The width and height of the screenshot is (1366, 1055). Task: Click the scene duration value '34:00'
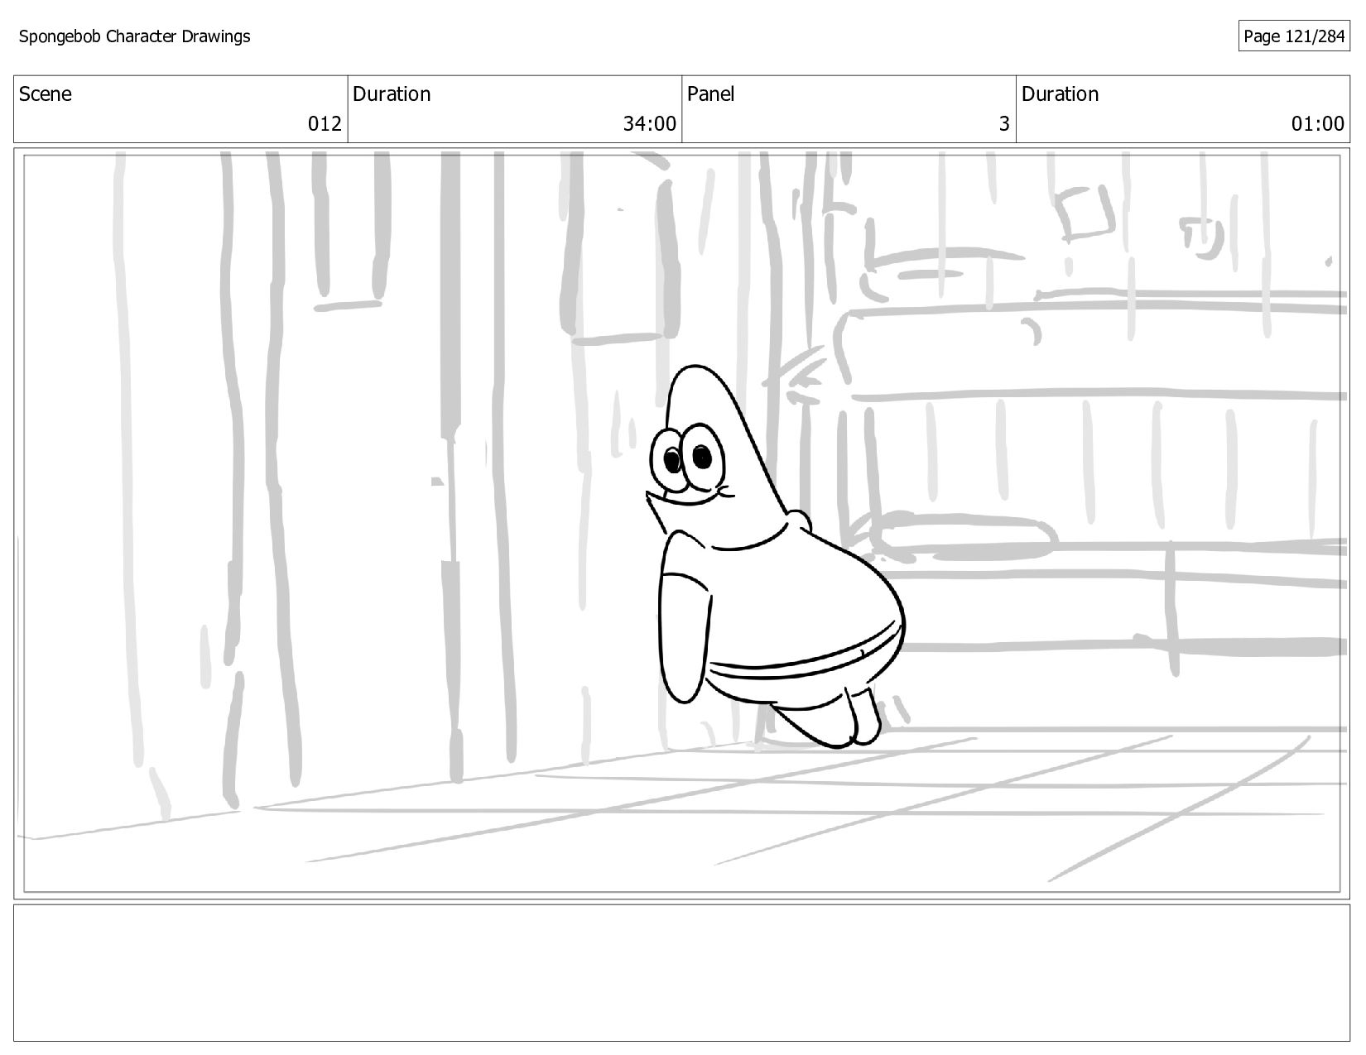click(650, 124)
